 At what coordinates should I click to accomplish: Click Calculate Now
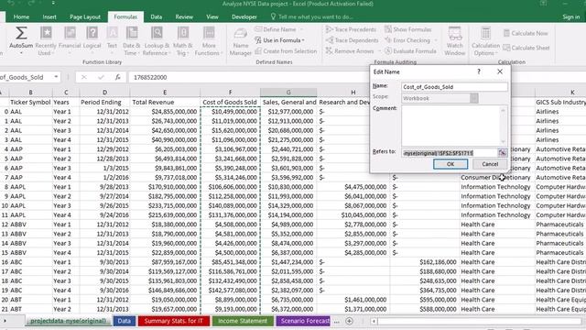point(526,33)
